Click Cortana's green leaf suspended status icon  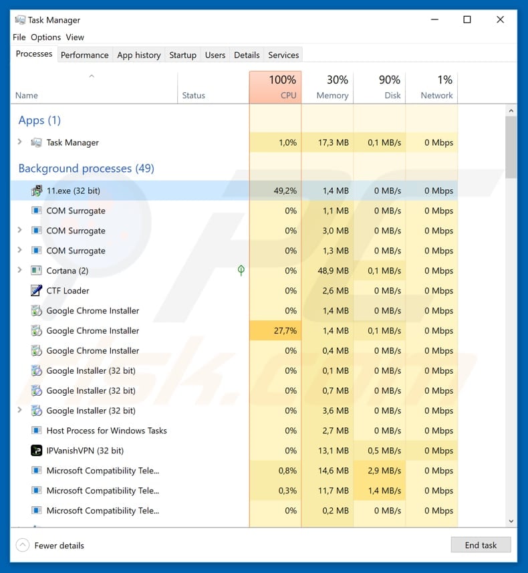[241, 270]
